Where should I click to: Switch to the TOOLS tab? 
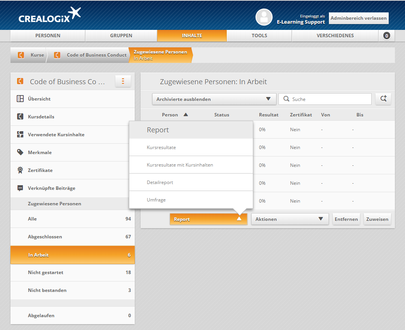tap(259, 36)
